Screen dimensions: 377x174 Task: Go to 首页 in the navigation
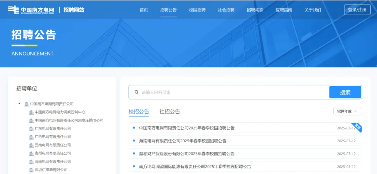pos(144,10)
